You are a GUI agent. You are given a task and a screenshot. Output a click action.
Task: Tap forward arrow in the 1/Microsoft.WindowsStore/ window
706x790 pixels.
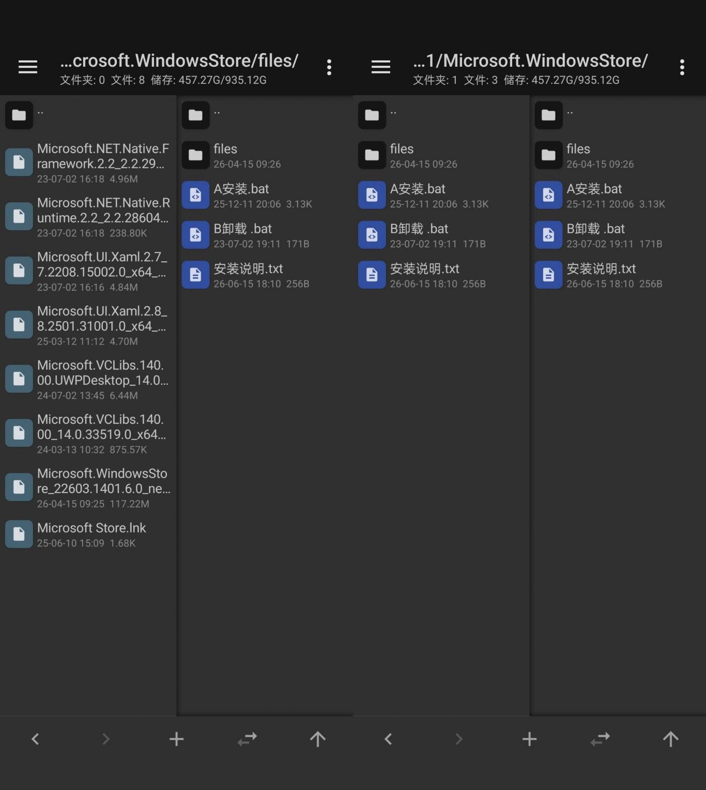(459, 739)
